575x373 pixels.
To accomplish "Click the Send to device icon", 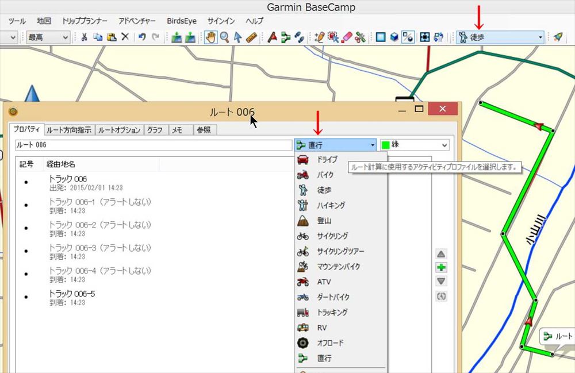I will tap(177, 37).
